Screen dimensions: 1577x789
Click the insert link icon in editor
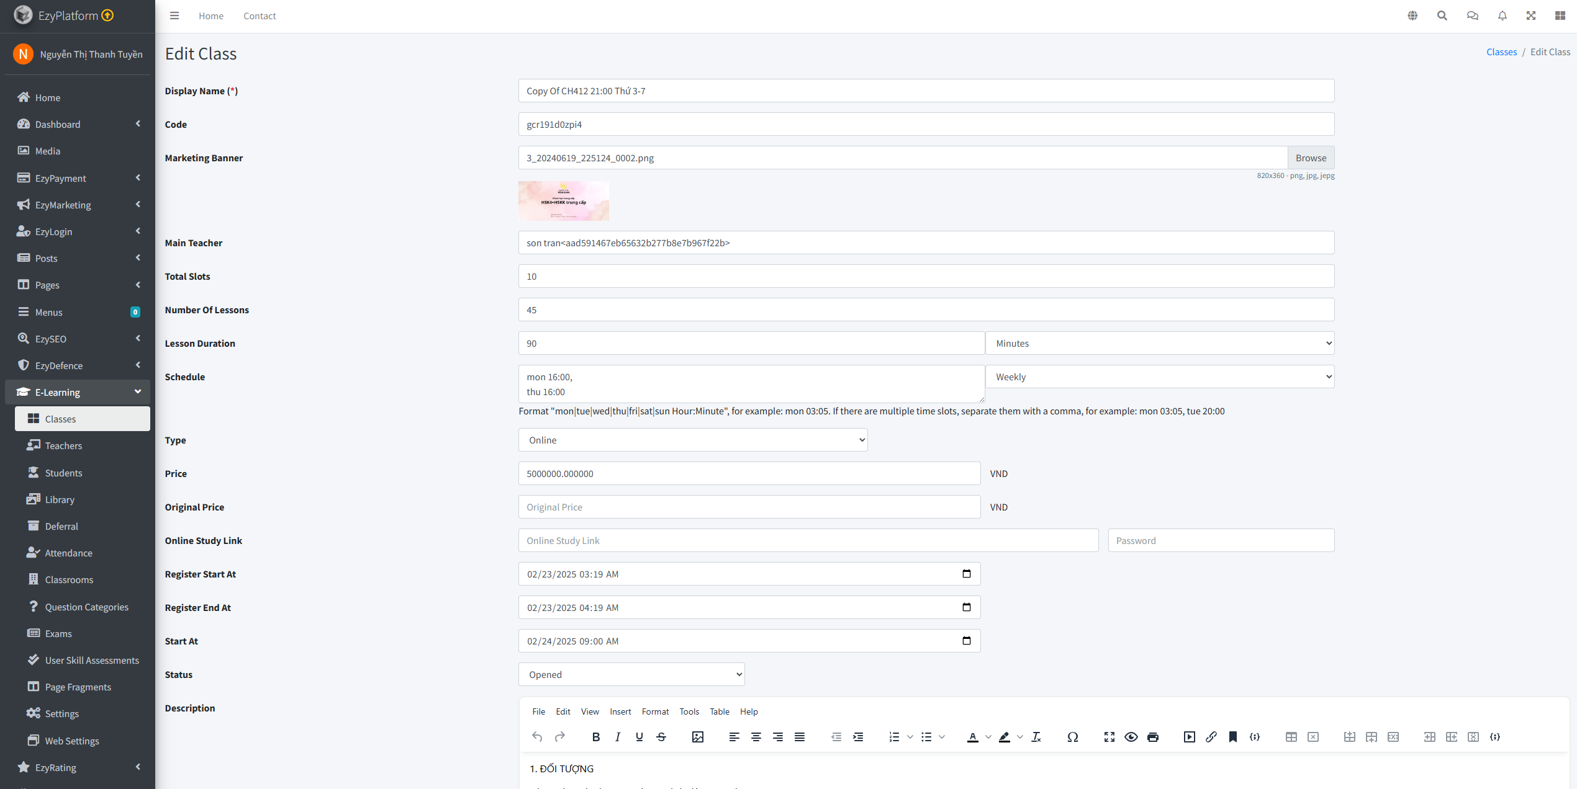(x=1211, y=737)
